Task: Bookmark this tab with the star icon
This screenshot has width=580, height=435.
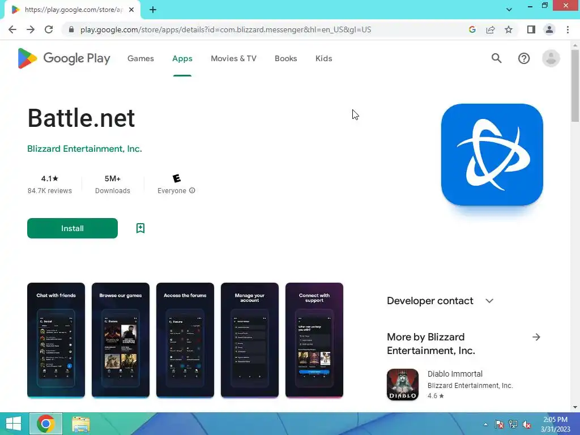Action: point(509,29)
